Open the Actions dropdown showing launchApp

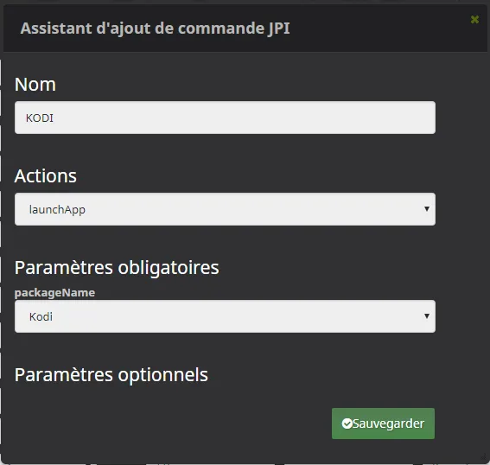click(x=225, y=209)
